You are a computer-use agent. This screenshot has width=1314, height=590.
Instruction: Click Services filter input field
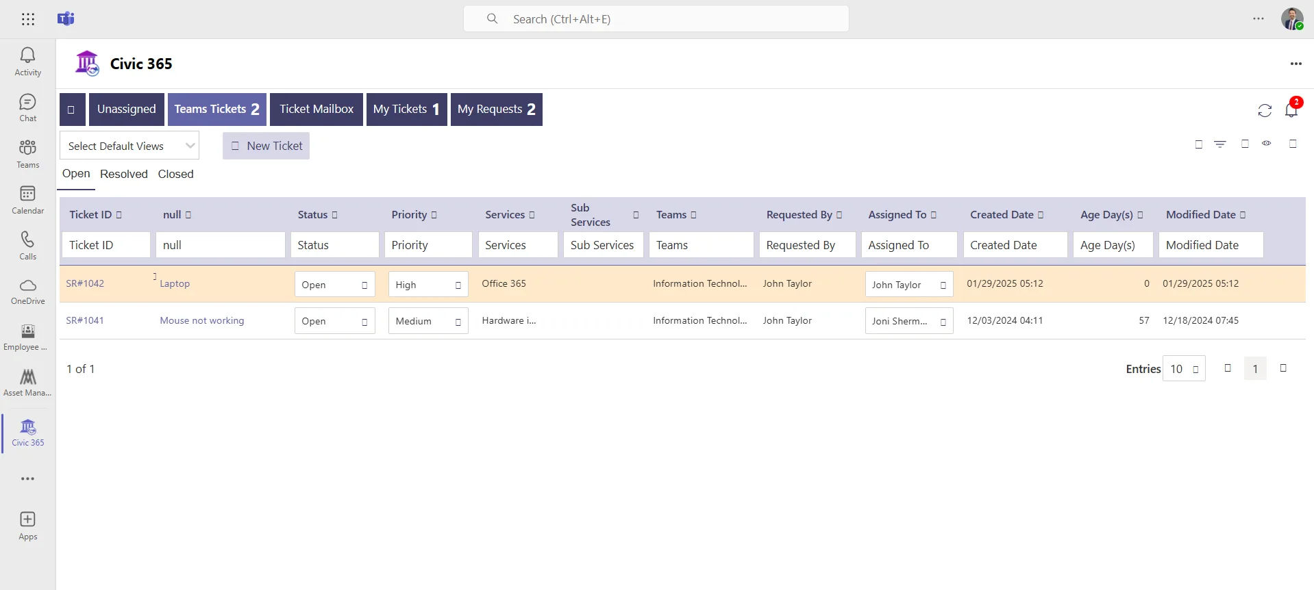pyautogui.click(x=519, y=245)
